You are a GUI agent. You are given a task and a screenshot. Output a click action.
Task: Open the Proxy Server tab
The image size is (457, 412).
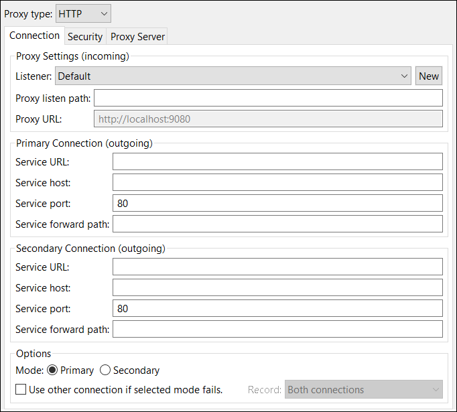[x=137, y=37]
